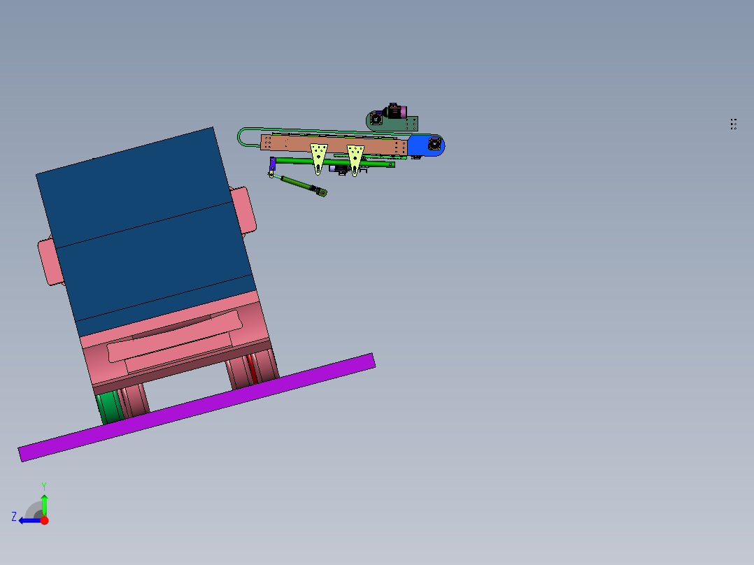Select the long green rod under the conveyor
This screenshot has height=565, width=754.
point(334,162)
